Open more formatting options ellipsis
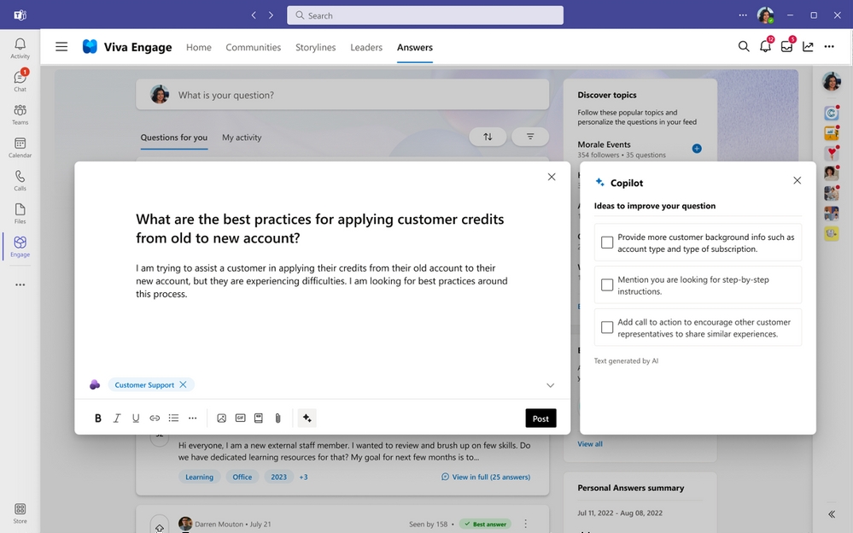The width and height of the screenshot is (853, 533). [x=193, y=419]
